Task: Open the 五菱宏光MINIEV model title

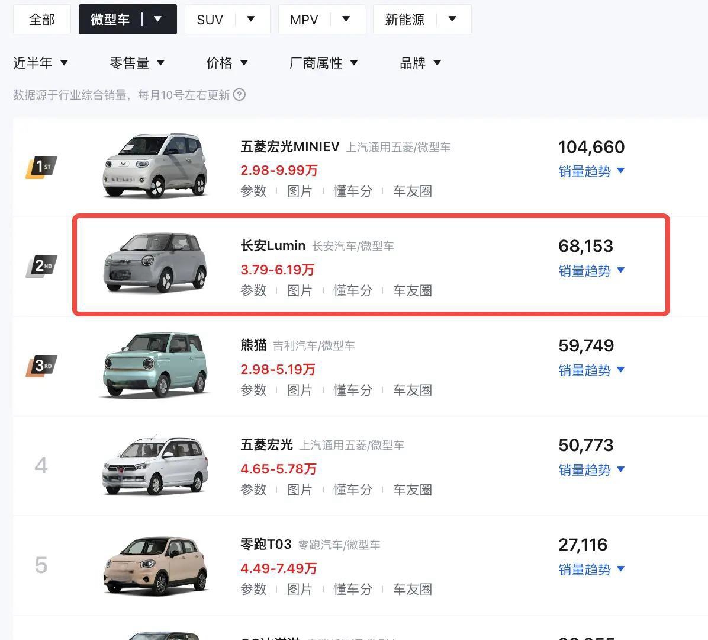Action: coord(290,146)
